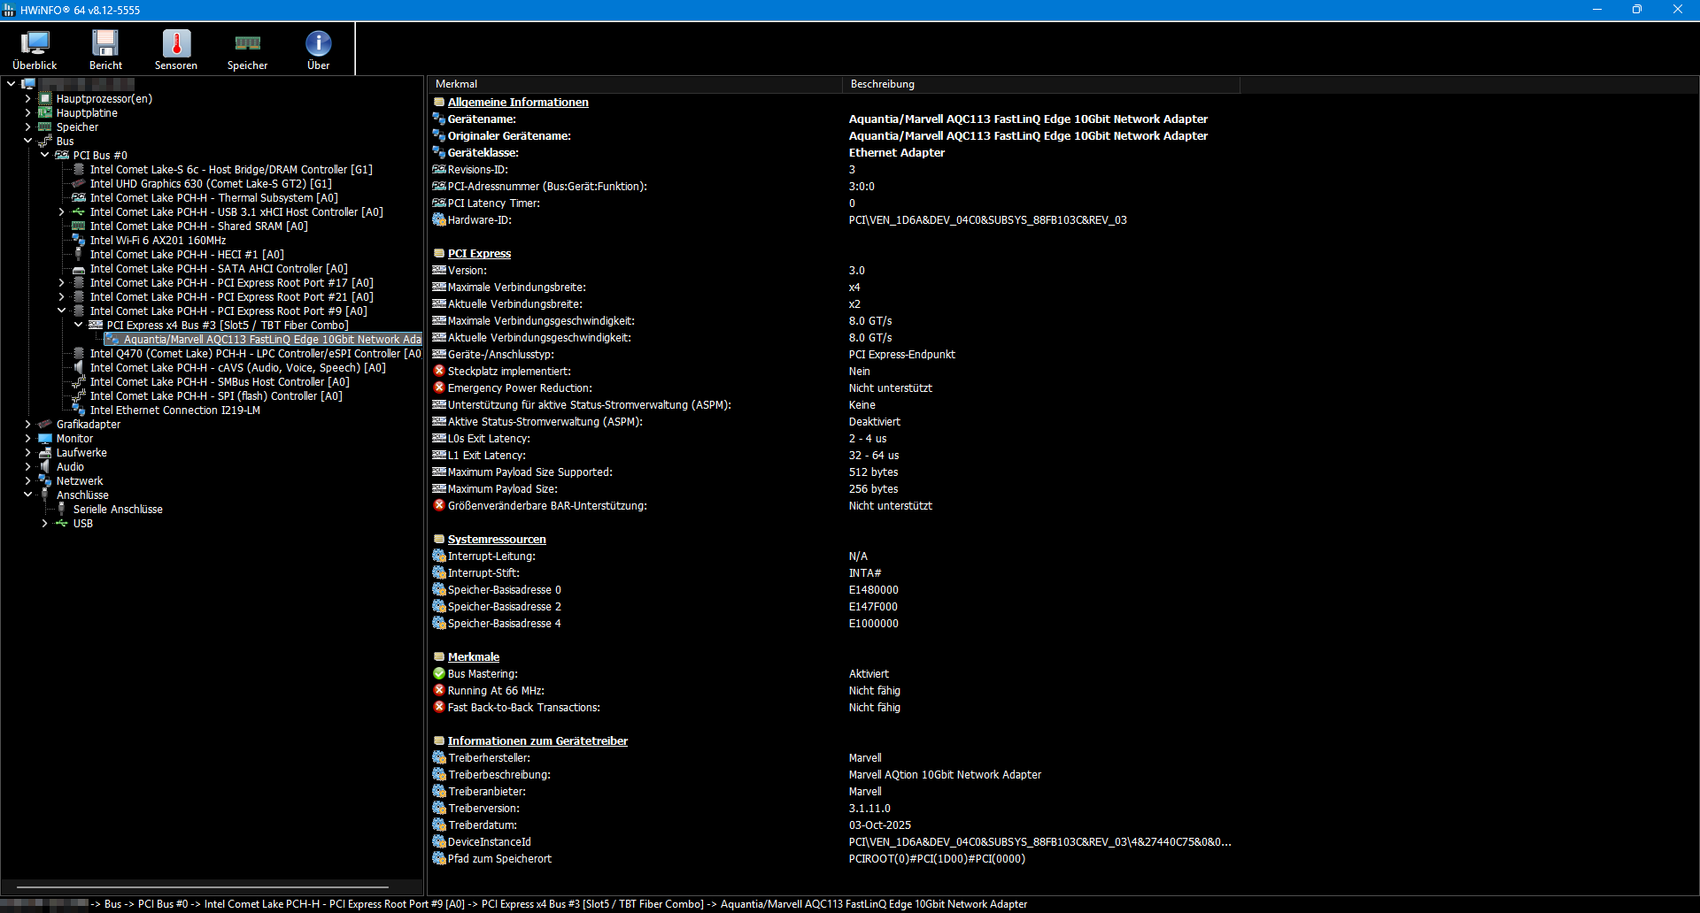This screenshot has height=913, width=1700.
Task: Collapse PCI Express Root Port #9
Action: pos(61,311)
